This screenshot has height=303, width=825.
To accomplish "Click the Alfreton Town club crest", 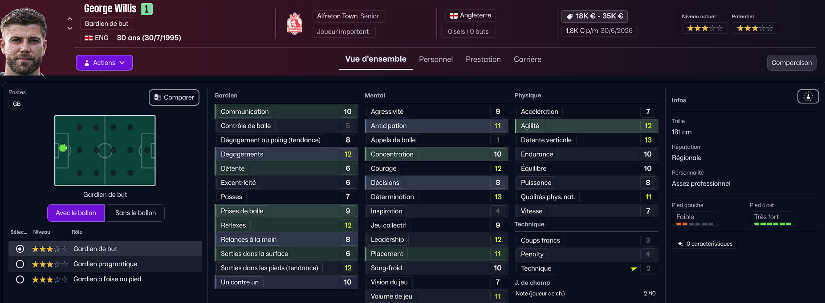I will point(294,24).
